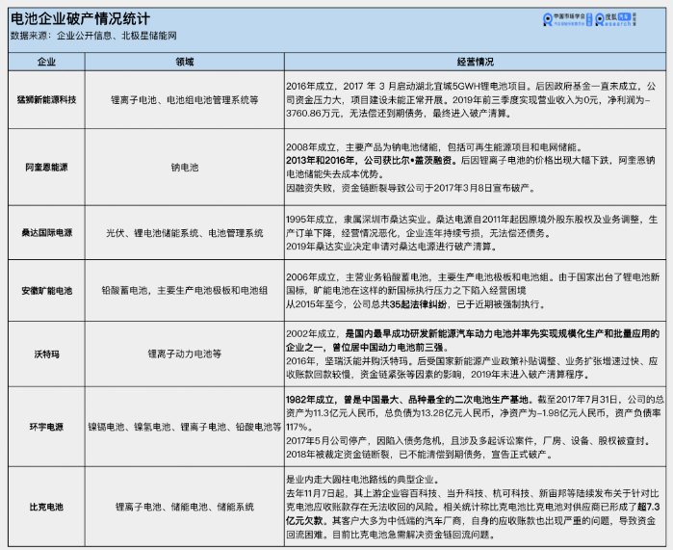This screenshot has height=550, width=673.
Task: Click the company cell 猛狮新能源科技
Action: point(46,99)
